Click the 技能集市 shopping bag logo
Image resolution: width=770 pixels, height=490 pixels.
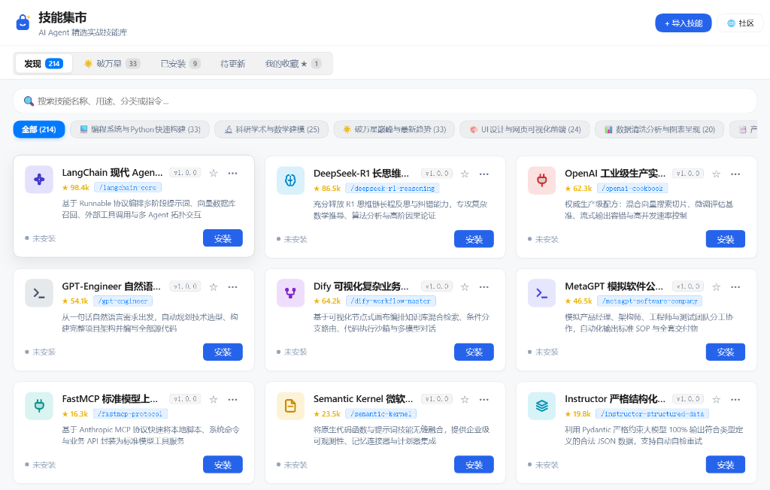coord(23,22)
